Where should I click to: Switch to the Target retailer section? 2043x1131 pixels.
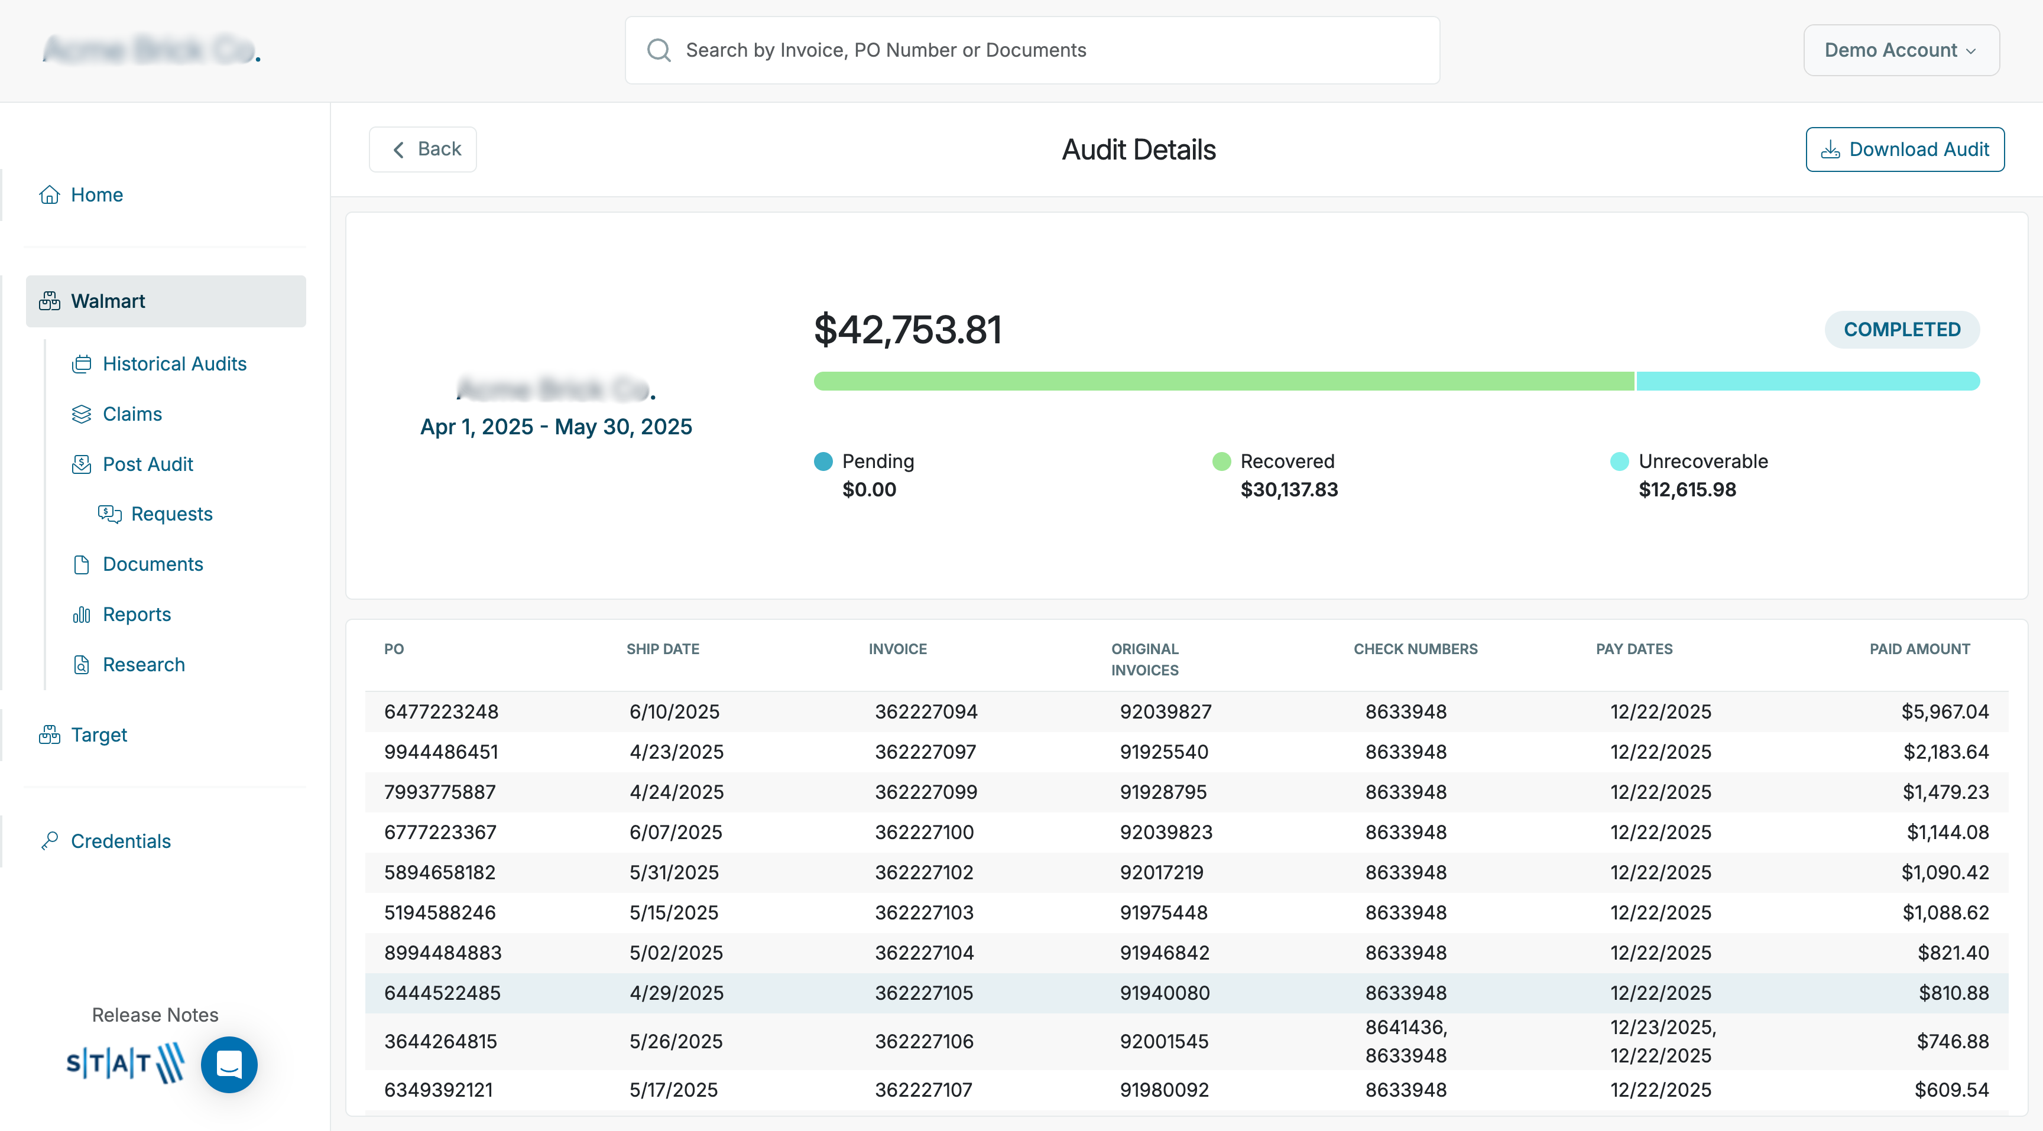point(98,734)
